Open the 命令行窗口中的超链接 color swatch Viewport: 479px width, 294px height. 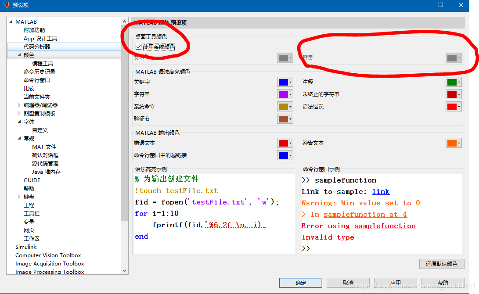click(x=285, y=155)
